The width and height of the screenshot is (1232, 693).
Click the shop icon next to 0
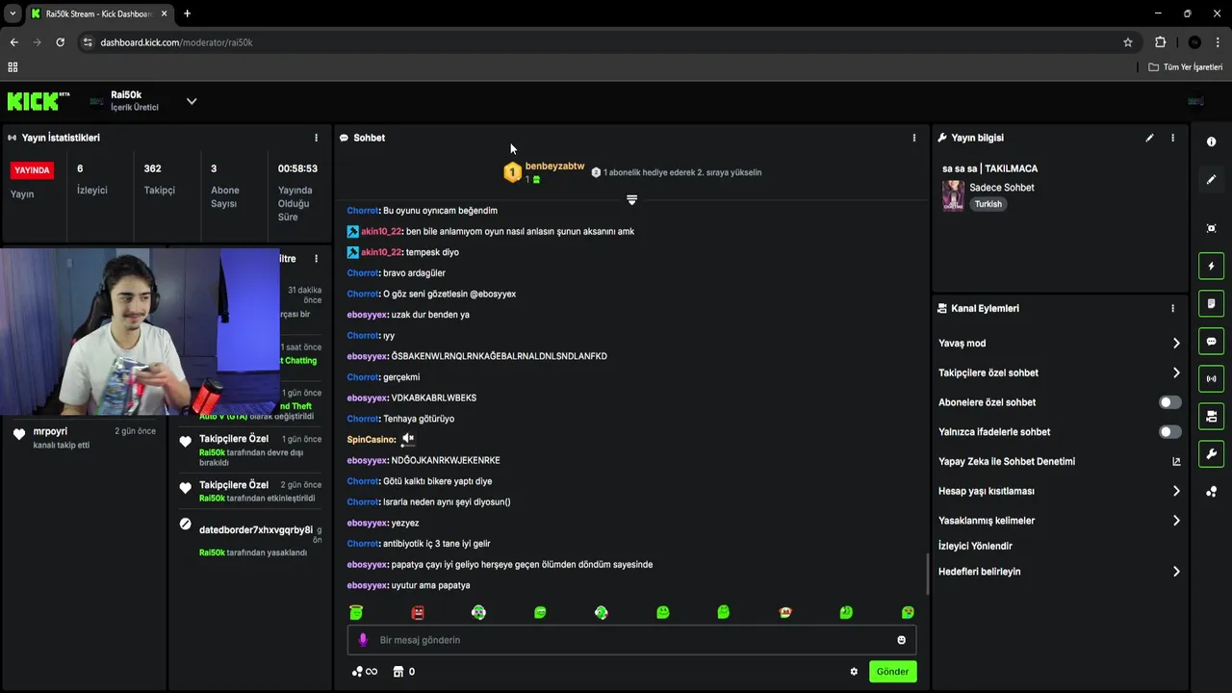[x=398, y=672]
